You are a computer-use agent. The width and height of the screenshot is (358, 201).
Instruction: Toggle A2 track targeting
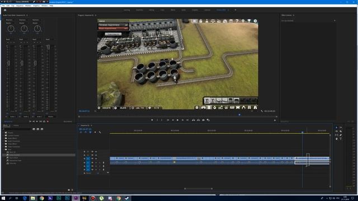tap(88, 166)
